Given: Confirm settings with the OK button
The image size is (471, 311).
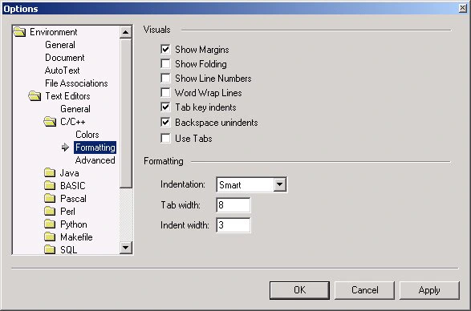Looking at the screenshot, I should 299,290.
